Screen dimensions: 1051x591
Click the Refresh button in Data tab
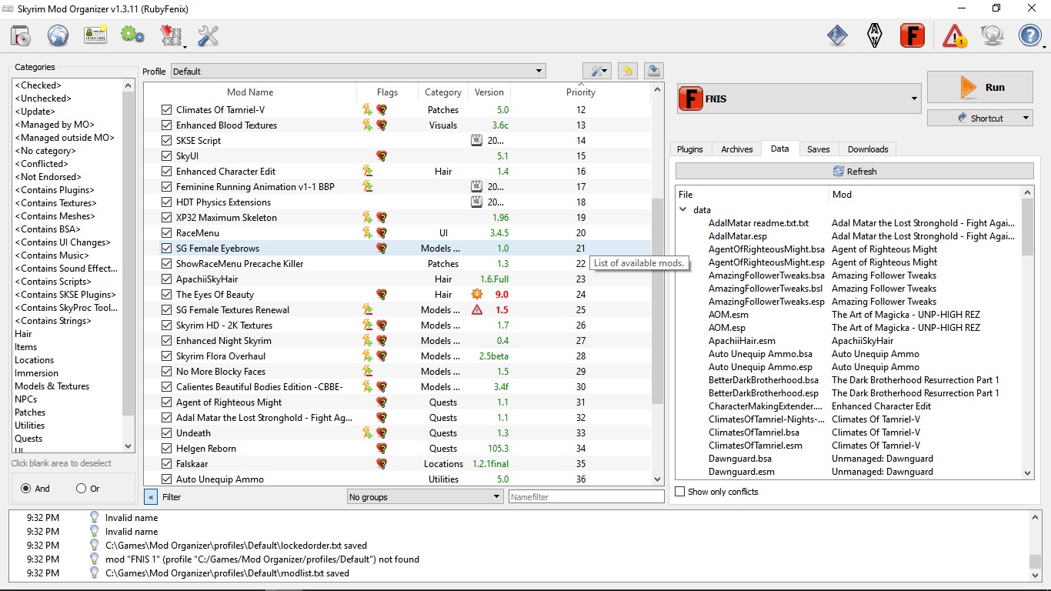click(x=855, y=172)
